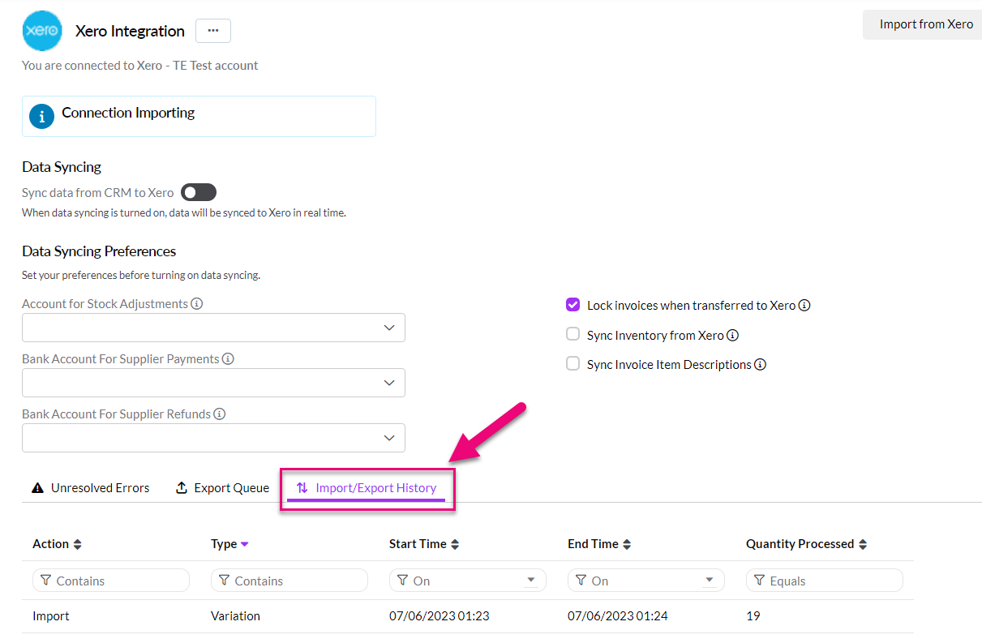Click info icon beside Sync Invoice Item Descriptions

click(x=760, y=365)
